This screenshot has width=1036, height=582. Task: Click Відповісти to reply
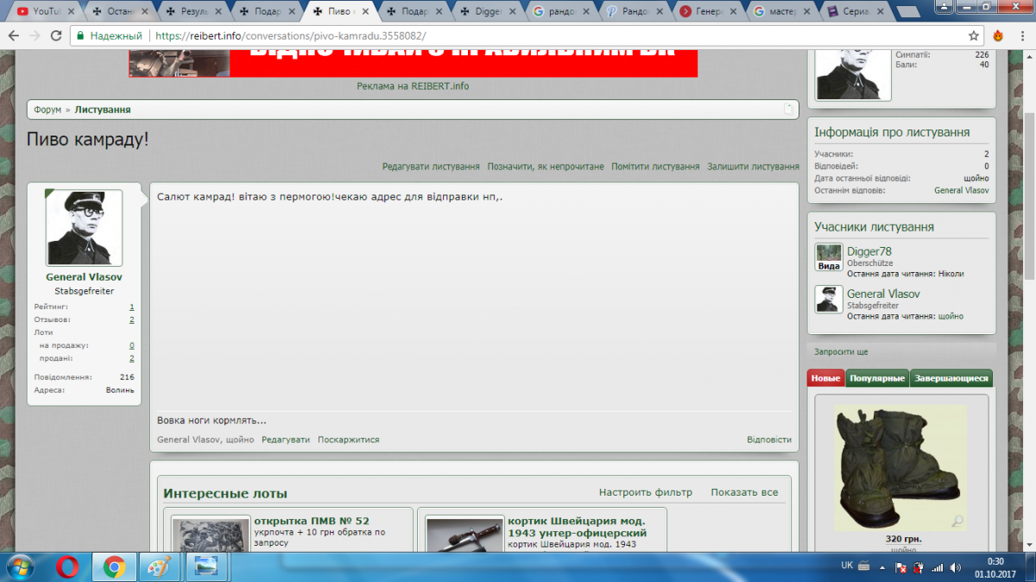tap(769, 440)
